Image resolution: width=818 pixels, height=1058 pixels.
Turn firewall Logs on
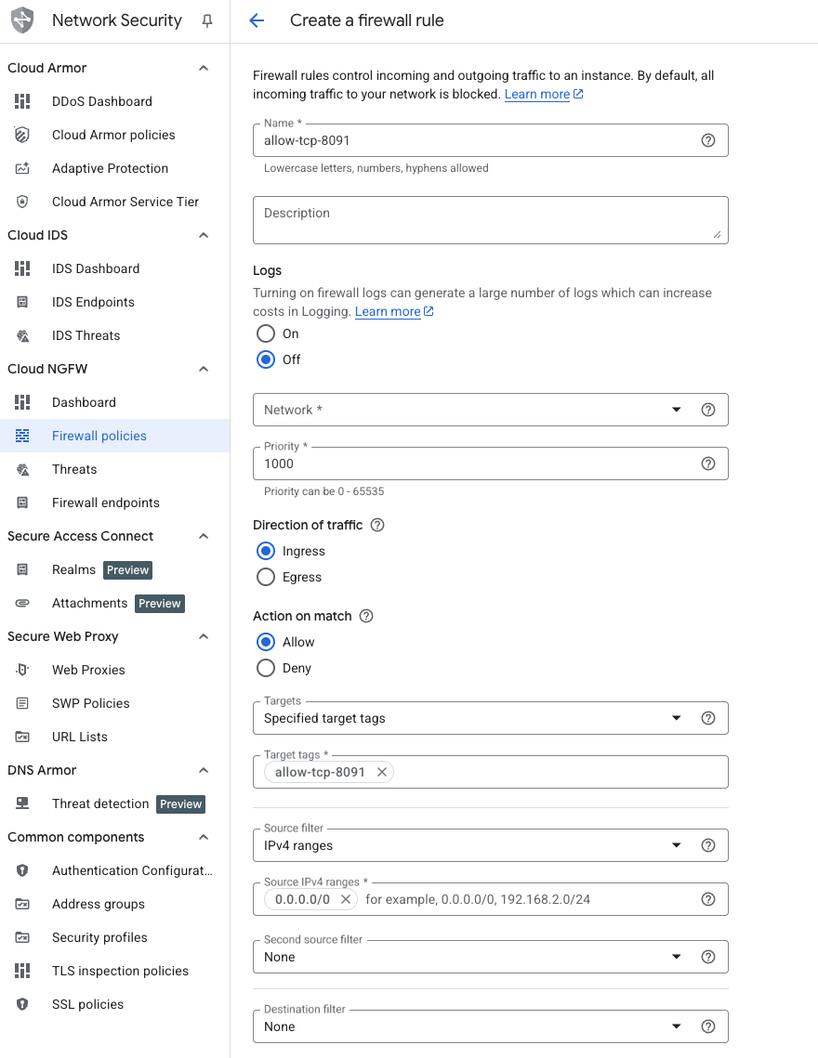pos(266,333)
